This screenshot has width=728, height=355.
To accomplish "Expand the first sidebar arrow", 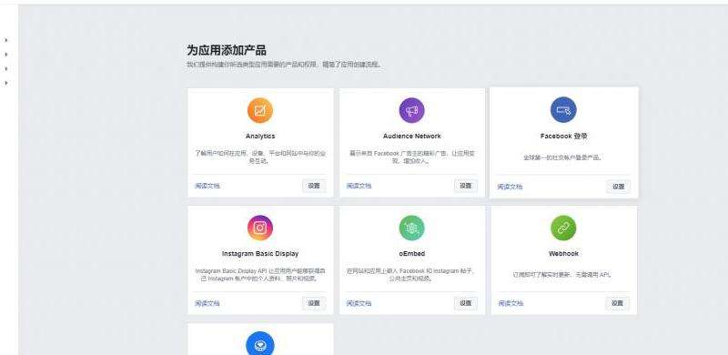I will click(x=6, y=40).
